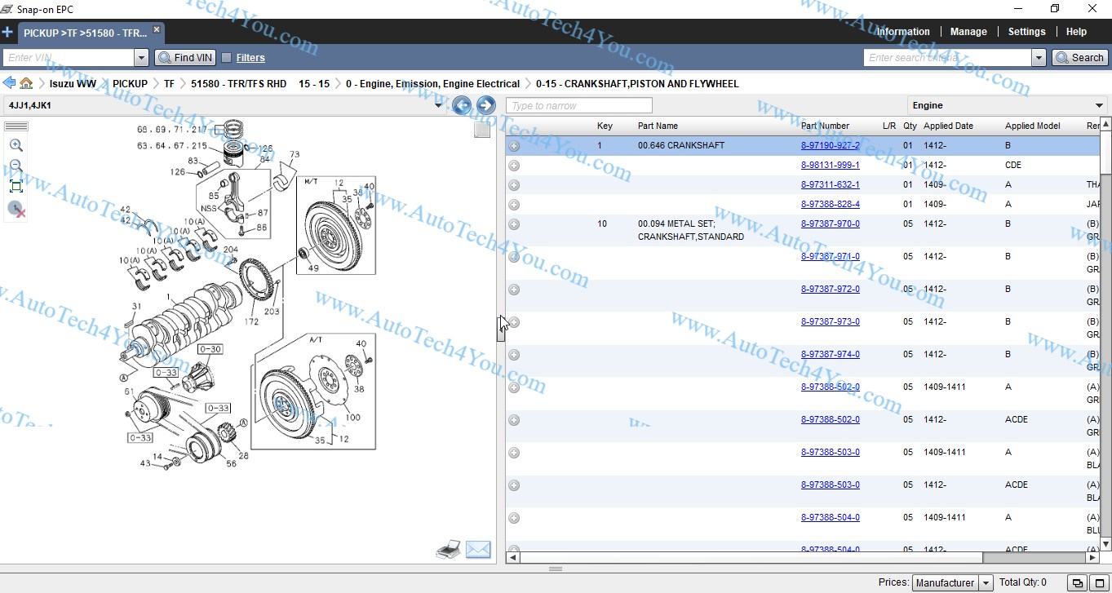Image resolution: width=1112 pixels, height=593 pixels.
Task: Open the Manage menu
Action: [968, 32]
